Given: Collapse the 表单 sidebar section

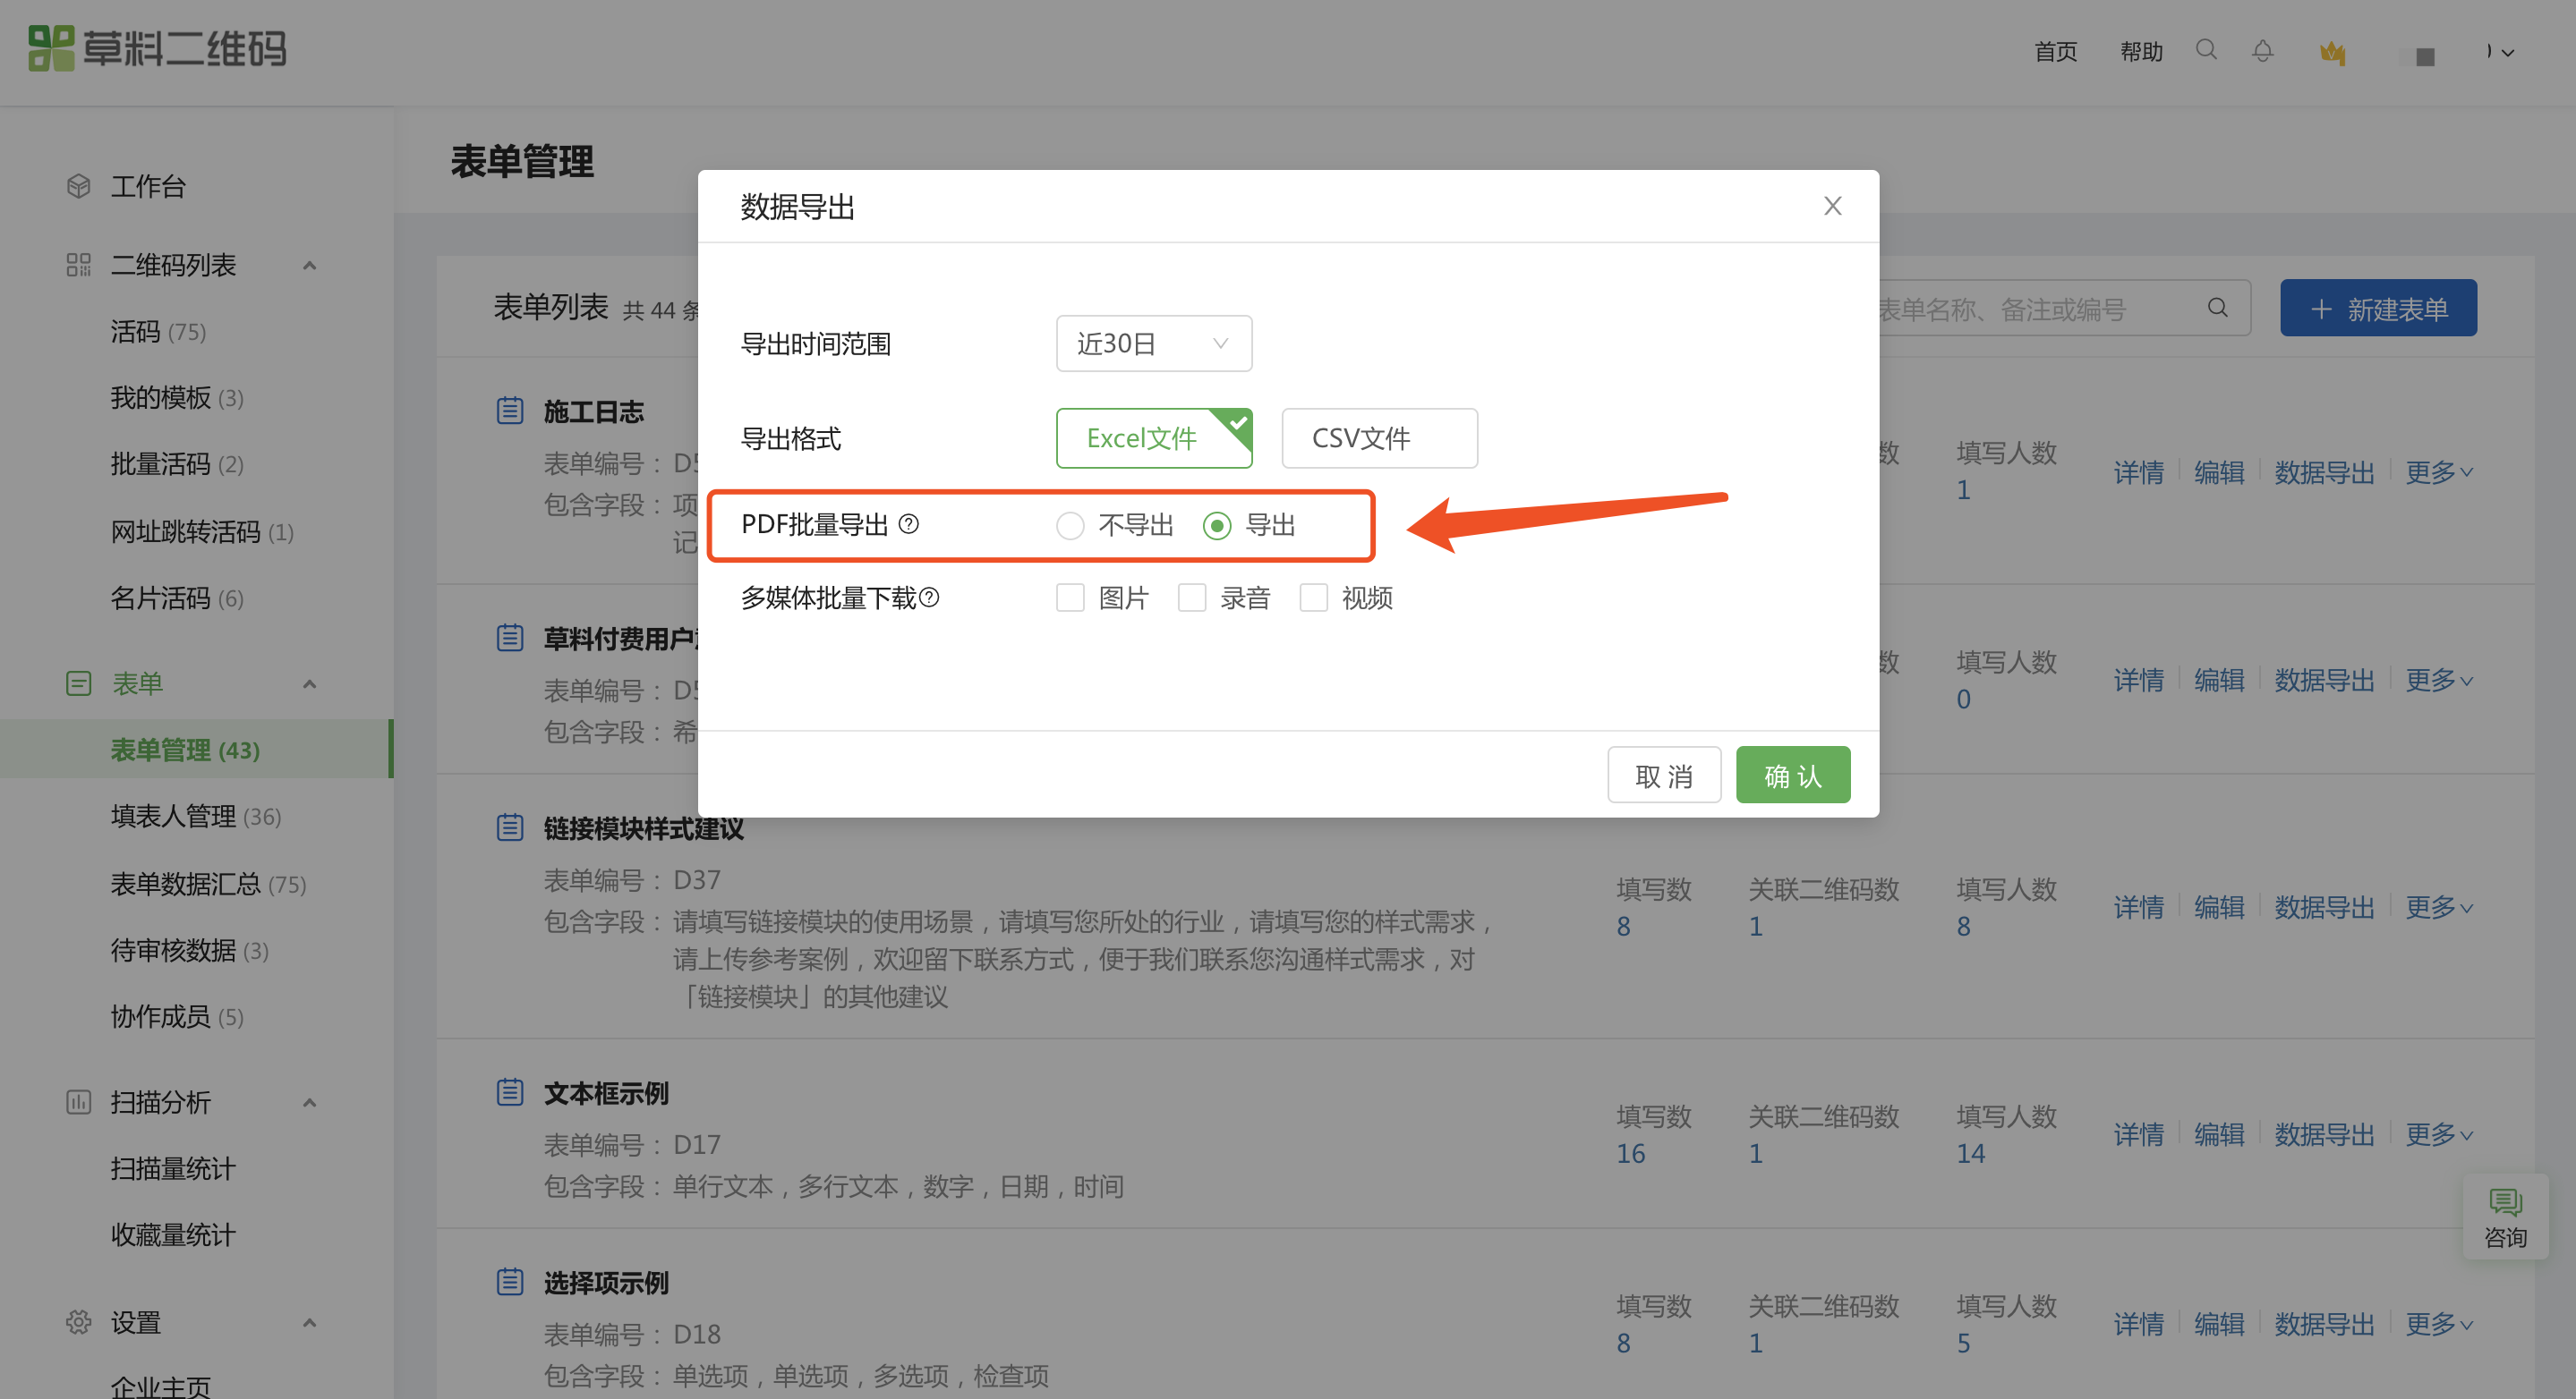Looking at the screenshot, I should 309,684.
